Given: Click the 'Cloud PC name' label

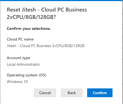Looking at the screenshot, I should [20, 39].
